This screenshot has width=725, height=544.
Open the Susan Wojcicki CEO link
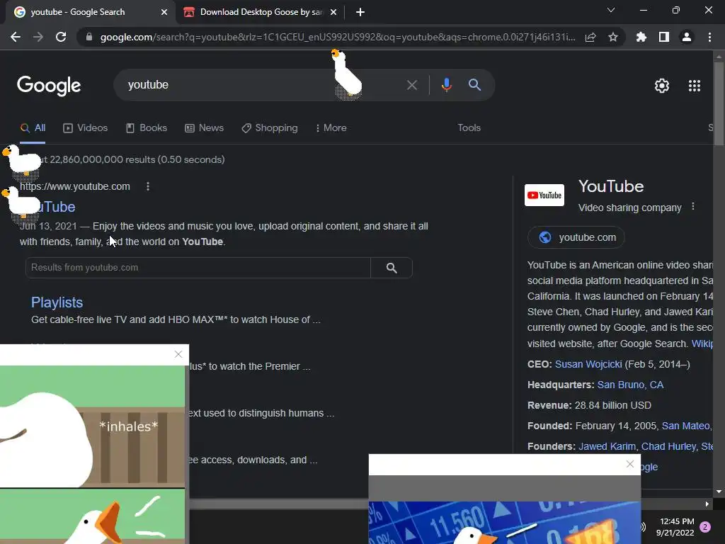588,365
